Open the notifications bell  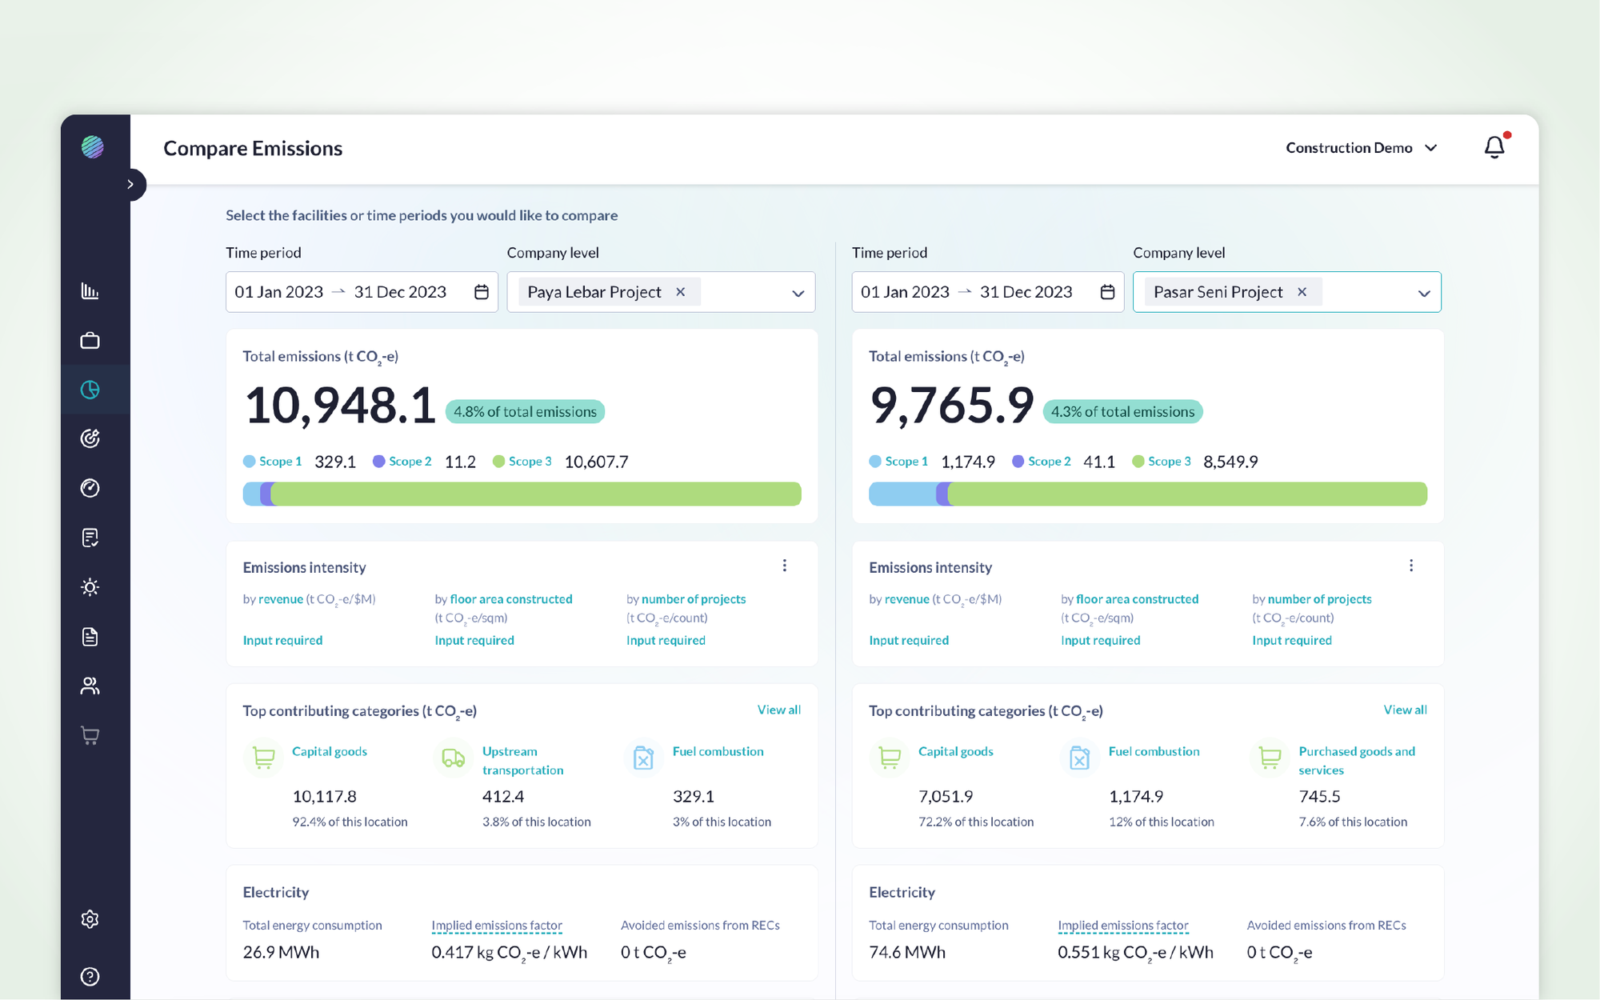(1494, 147)
